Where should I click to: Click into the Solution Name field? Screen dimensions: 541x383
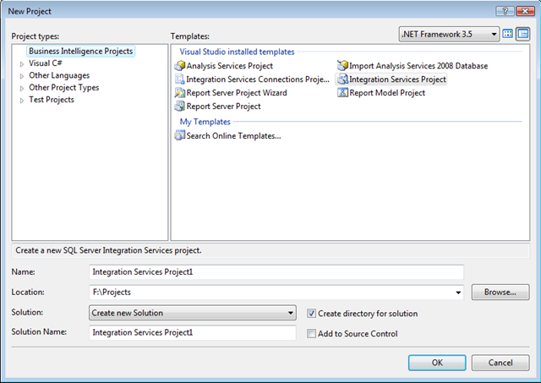click(x=193, y=332)
